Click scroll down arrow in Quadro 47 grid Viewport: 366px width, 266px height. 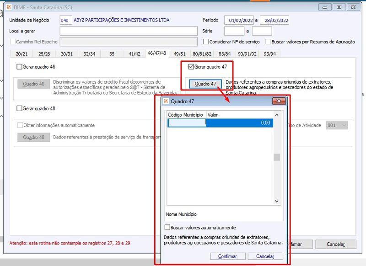pyautogui.click(x=277, y=201)
